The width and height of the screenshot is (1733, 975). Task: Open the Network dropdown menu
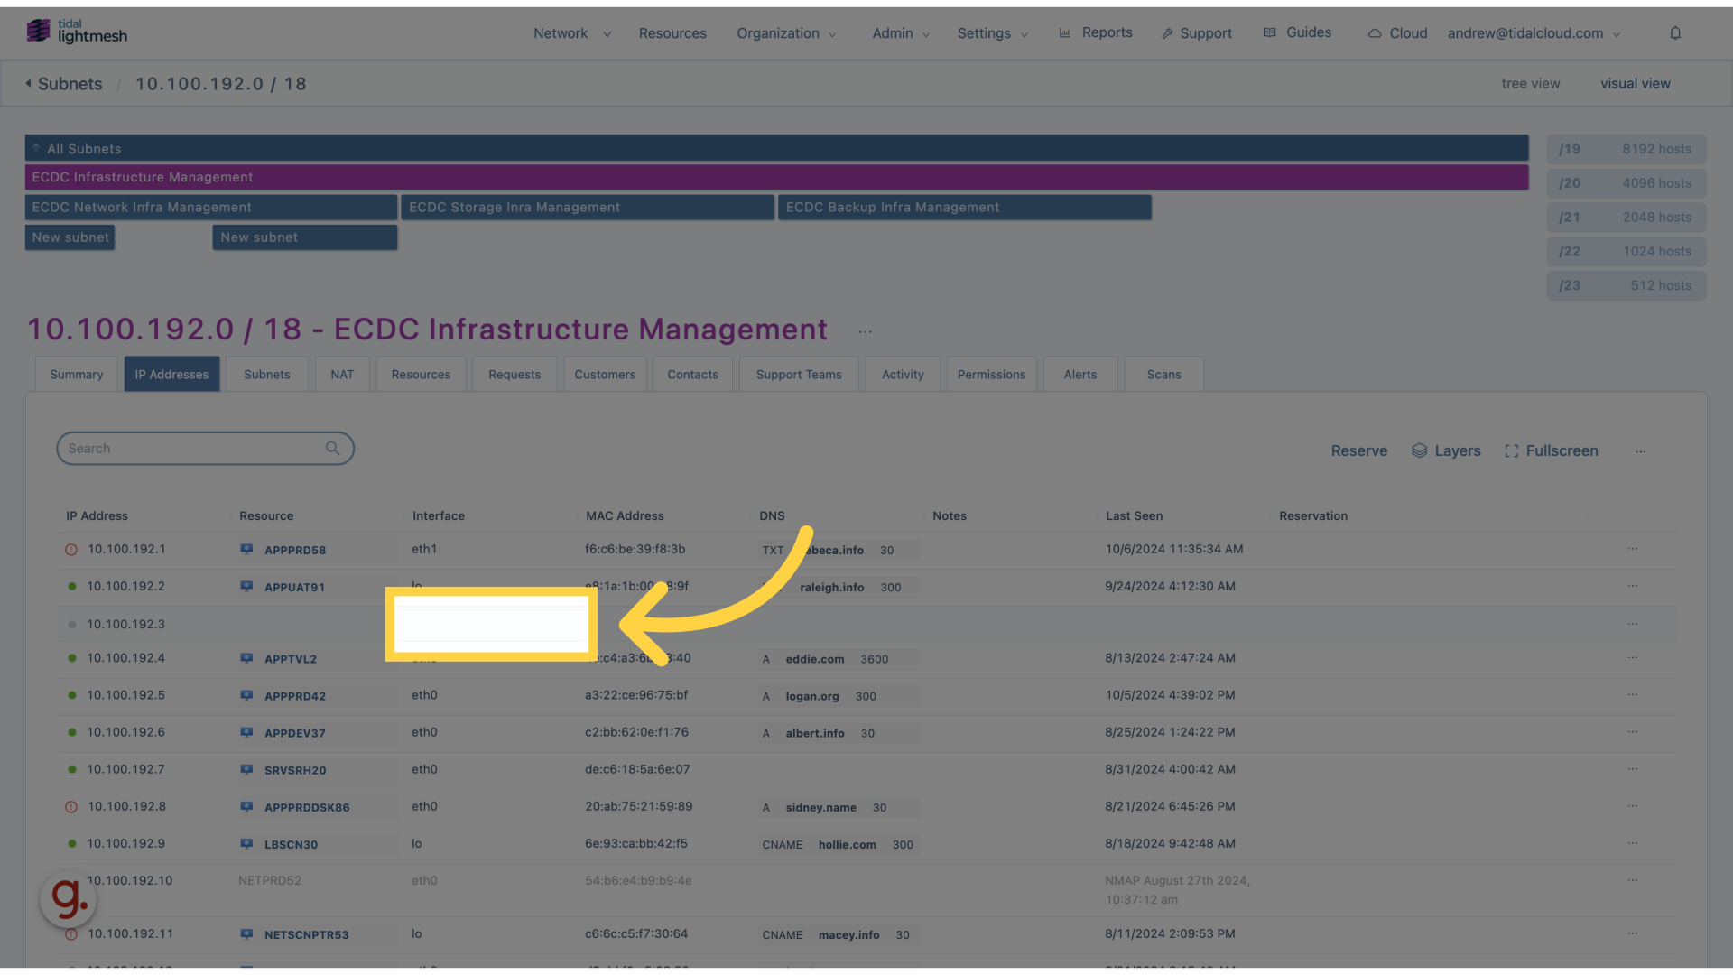(571, 32)
